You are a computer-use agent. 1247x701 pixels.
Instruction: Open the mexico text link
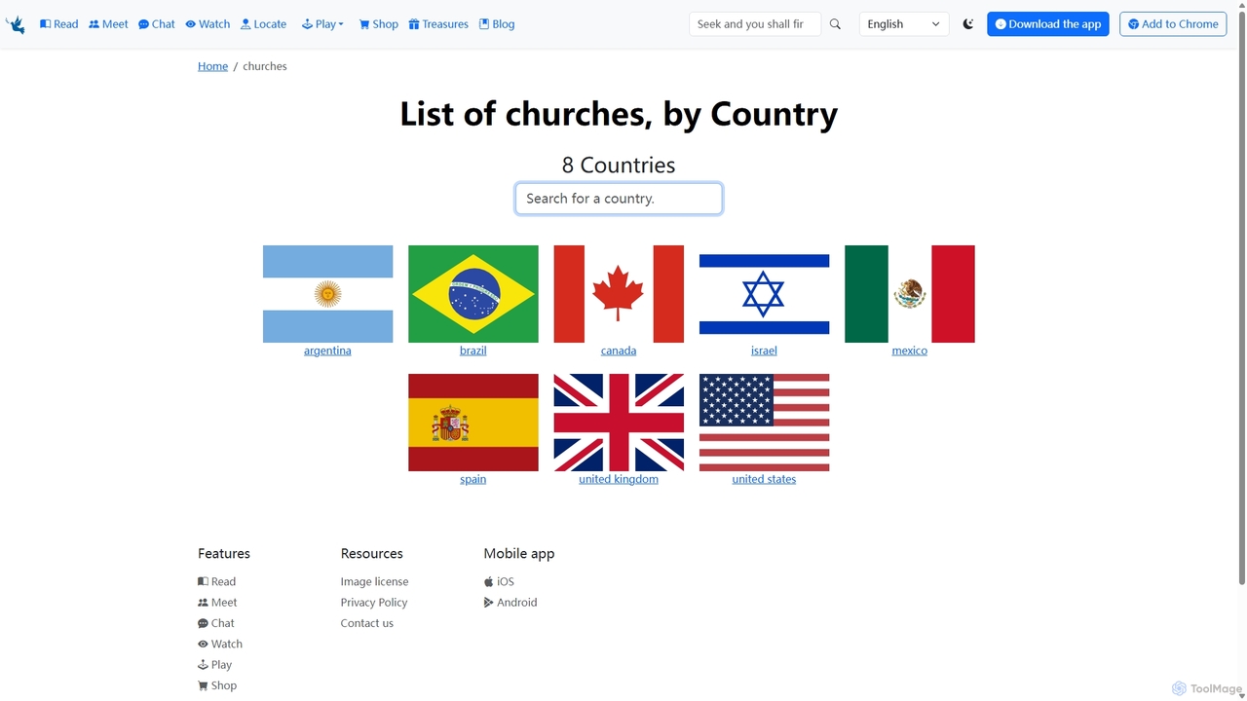(x=910, y=350)
